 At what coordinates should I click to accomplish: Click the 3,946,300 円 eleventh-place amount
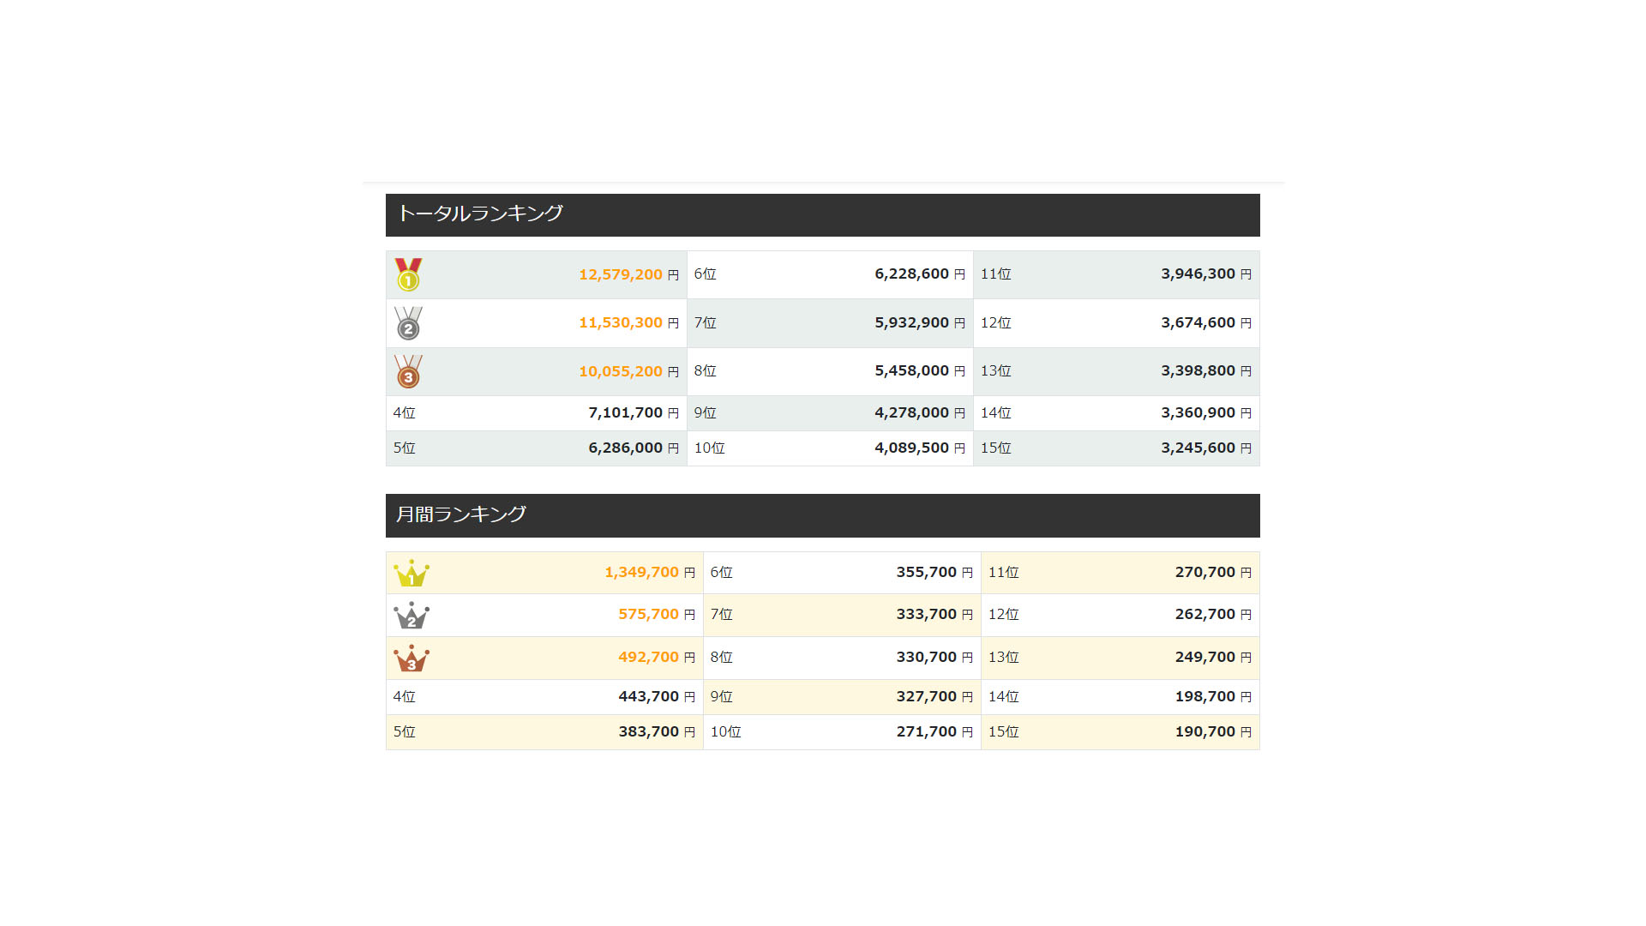coord(1205,274)
